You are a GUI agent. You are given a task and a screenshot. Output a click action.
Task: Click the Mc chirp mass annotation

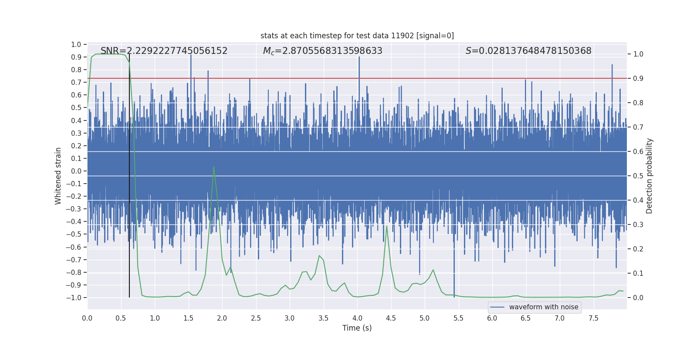coord(322,51)
